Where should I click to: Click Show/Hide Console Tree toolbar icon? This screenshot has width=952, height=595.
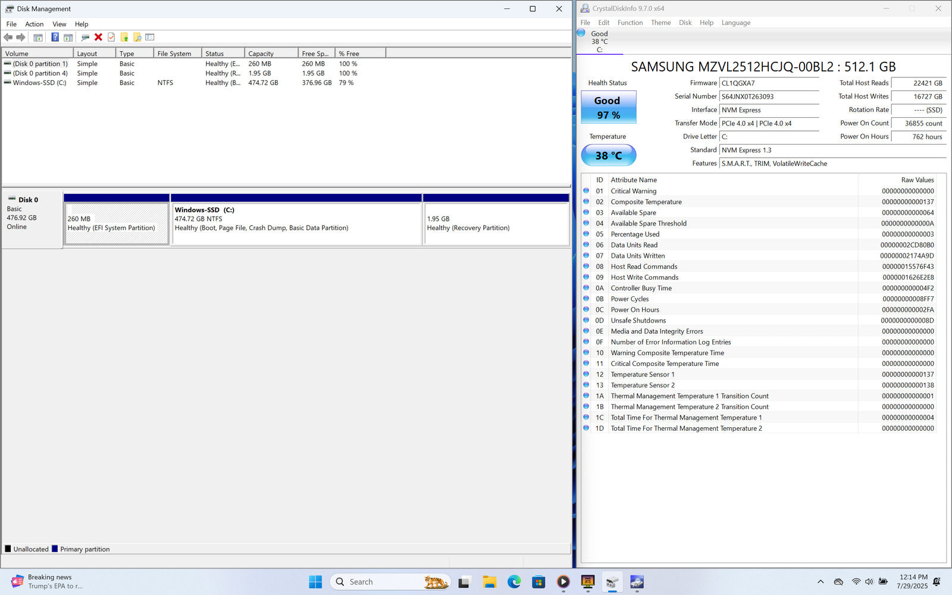click(38, 37)
